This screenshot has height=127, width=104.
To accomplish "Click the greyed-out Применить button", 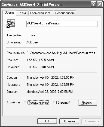I will tap(91, 121).
